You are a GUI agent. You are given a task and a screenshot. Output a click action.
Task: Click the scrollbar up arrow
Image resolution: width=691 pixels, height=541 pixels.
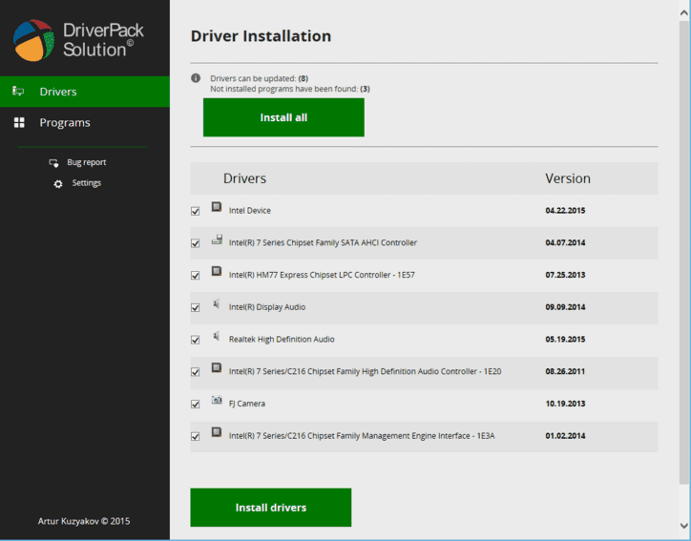coord(684,13)
